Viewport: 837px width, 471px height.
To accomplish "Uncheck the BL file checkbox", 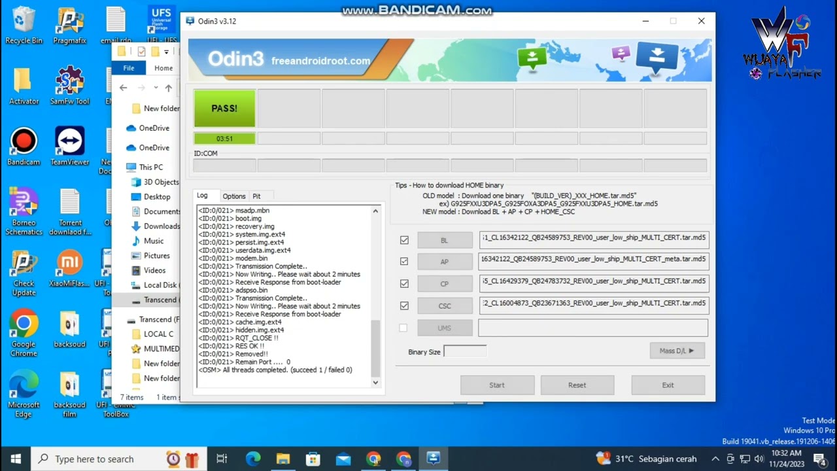I will click(x=404, y=240).
